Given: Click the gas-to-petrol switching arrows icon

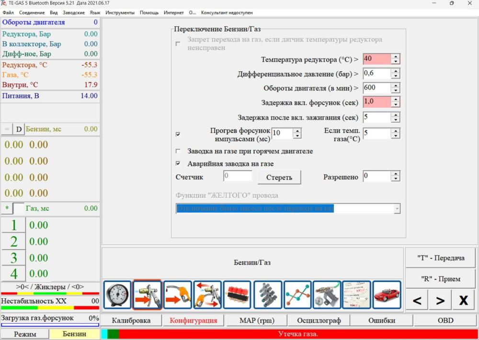Looking at the screenshot, I should point(207,295).
